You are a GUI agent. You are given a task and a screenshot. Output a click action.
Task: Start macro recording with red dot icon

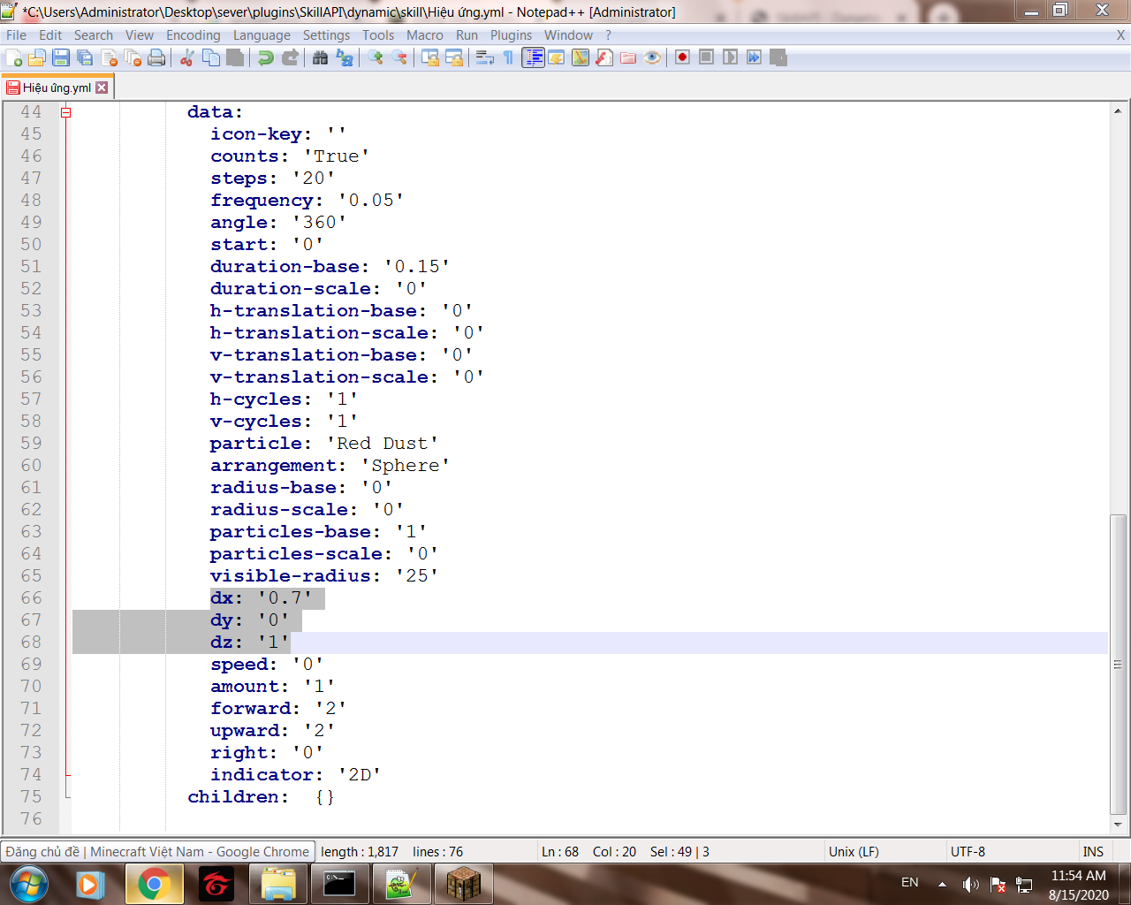(x=682, y=57)
